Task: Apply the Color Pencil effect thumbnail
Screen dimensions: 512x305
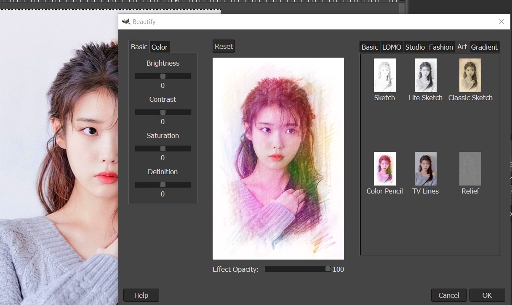Action: click(384, 169)
